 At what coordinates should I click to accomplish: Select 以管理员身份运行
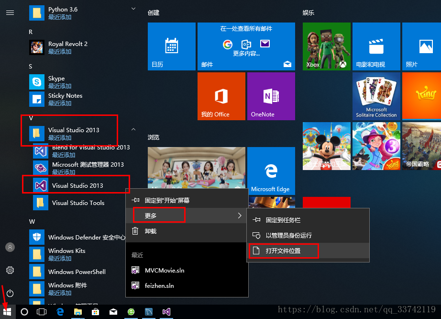click(308, 235)
